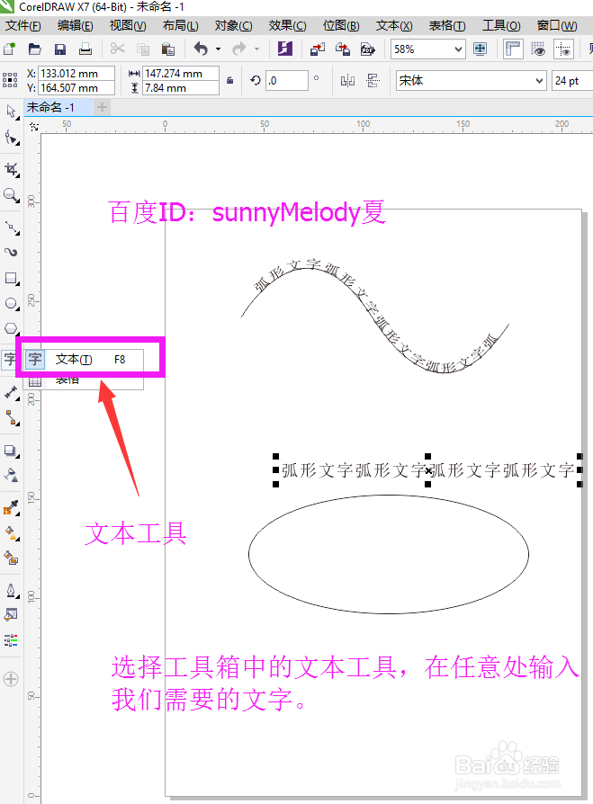The image size is (593, 804).
Task: Mirror the object horizontally
Action: 348,81
